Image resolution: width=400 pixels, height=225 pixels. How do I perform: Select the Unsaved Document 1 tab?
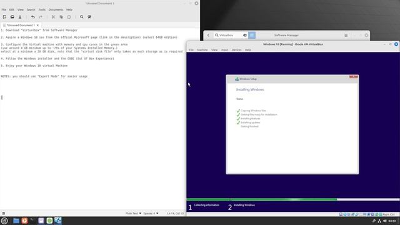pos(21,25)
